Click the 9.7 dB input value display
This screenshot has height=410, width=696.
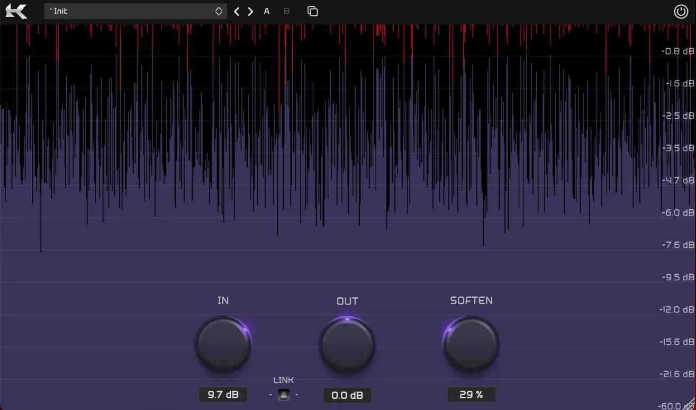click(x=223, y=395)
